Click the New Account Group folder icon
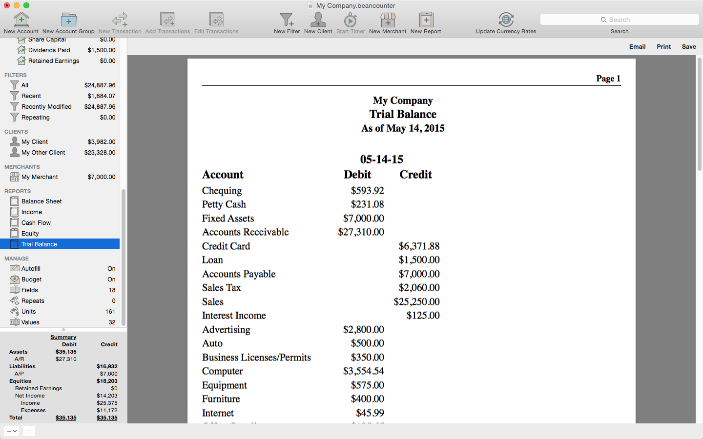The image size is (703, 439). pos(68,20)
